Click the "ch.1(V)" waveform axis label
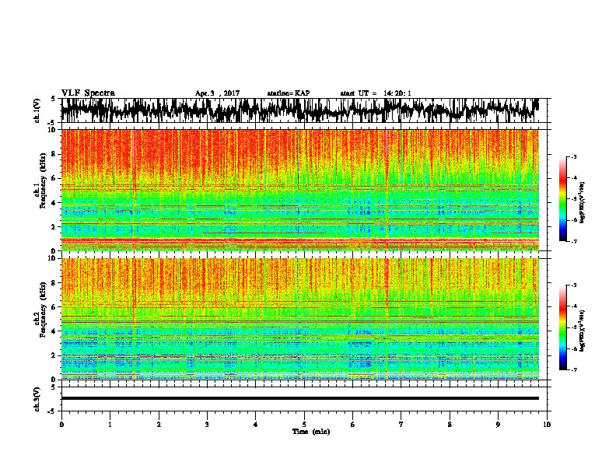 click(37, 110)
